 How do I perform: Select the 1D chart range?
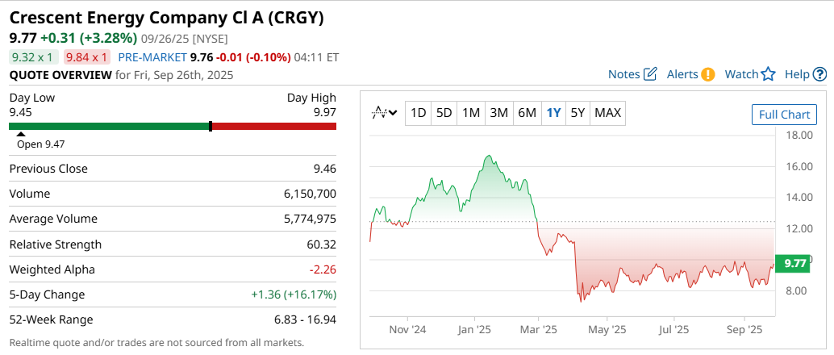pos(418,113)
